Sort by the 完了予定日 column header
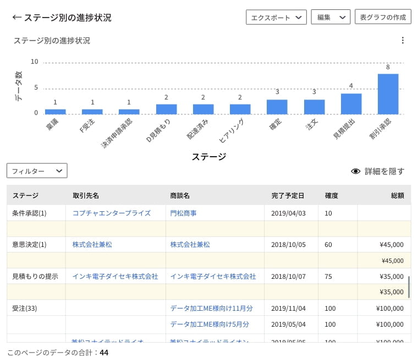Screen dimensions: 418x363 (x=288, y=195)
